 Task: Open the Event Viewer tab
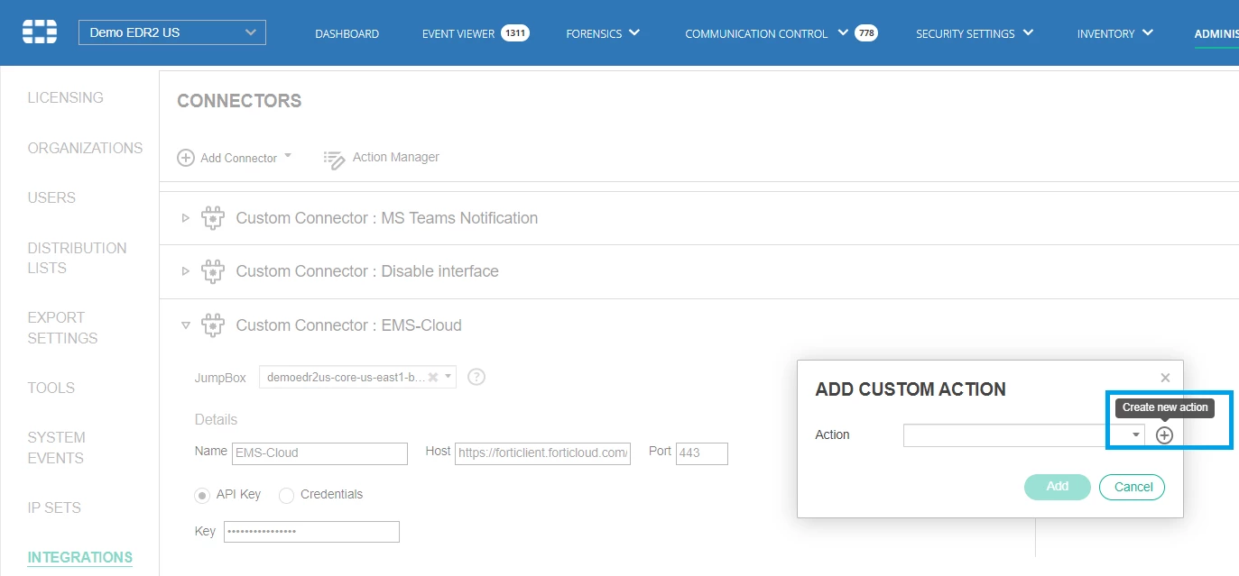pyautogui.click(x=458, y=33)
